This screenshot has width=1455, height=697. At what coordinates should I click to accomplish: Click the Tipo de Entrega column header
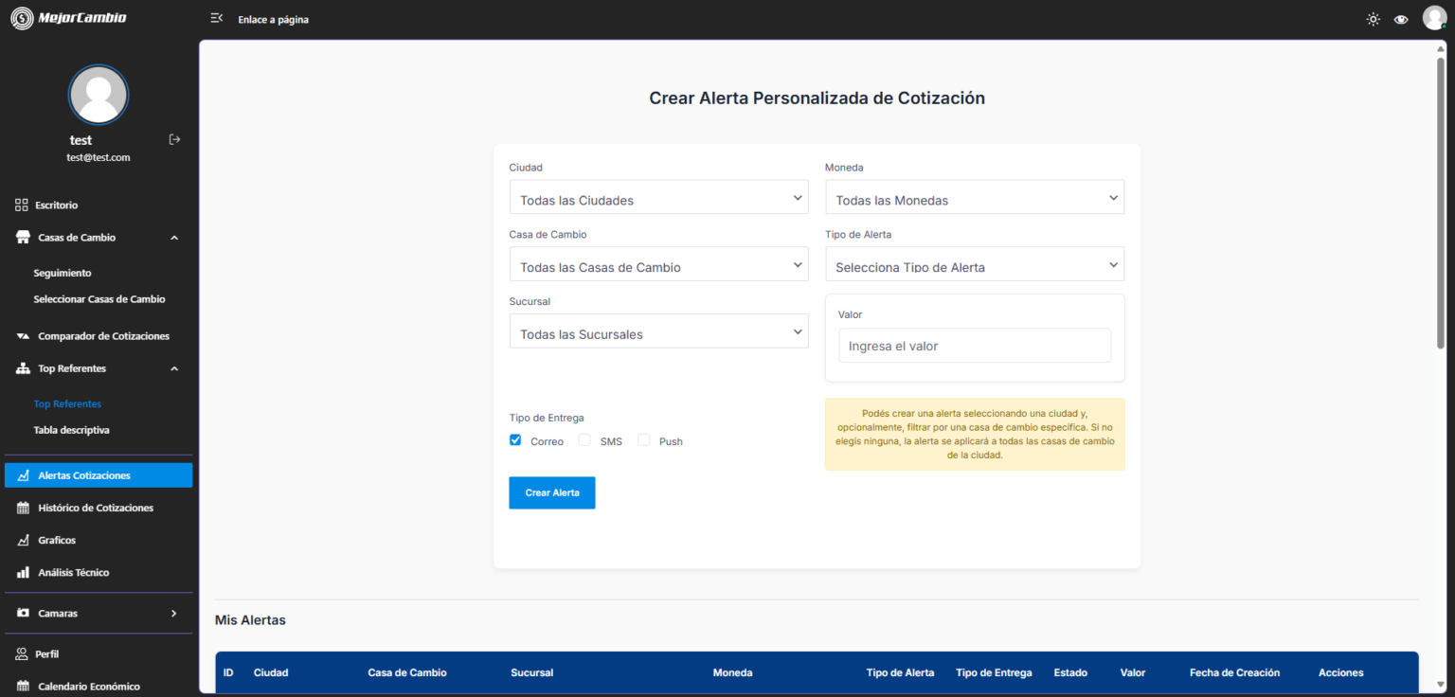pos(995,672)
